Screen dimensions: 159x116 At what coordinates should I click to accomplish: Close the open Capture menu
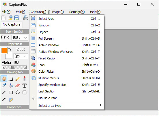tap(38, 12)
